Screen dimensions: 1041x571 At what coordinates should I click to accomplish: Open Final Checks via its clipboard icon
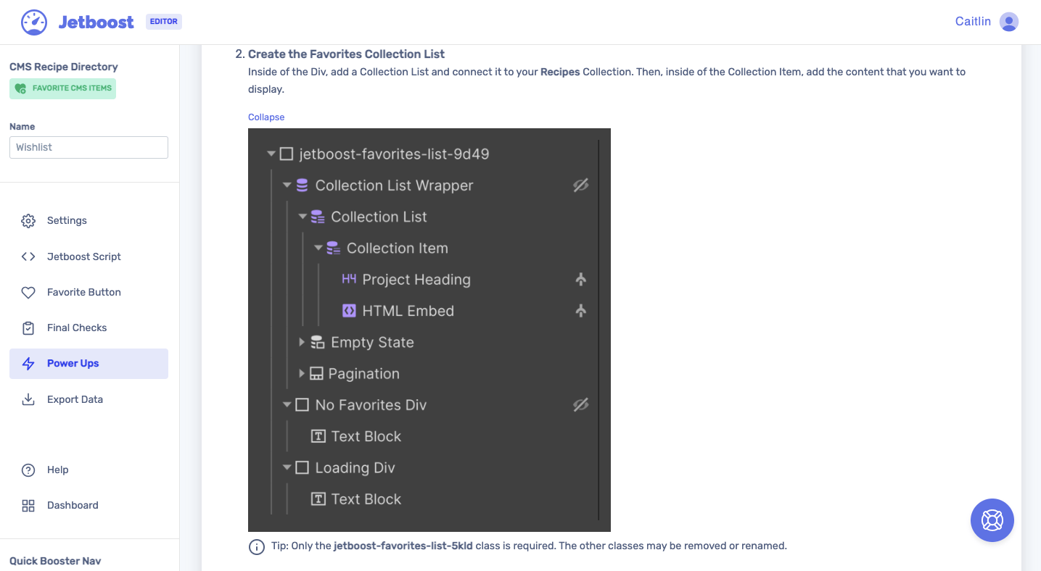28,328
